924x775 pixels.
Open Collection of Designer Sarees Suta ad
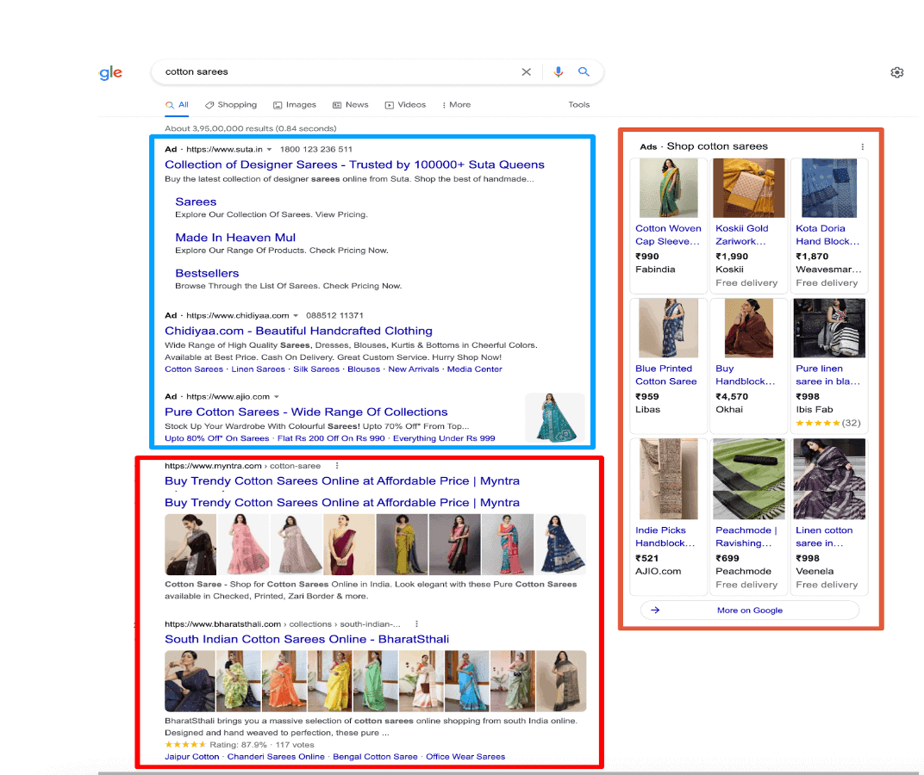(x=354, y=164)
